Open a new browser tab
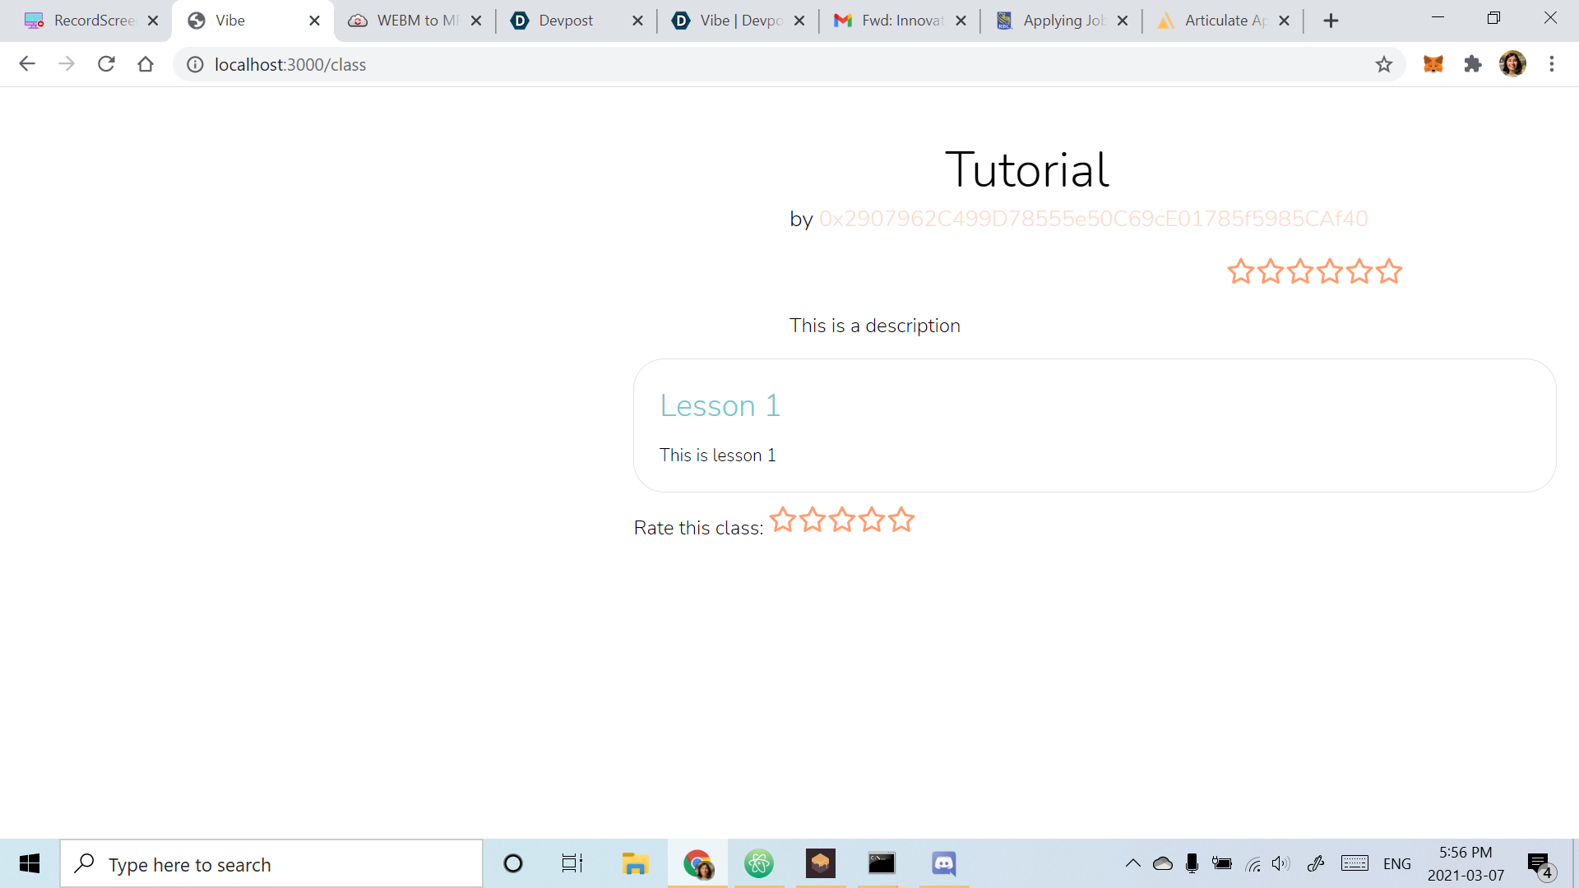The width and height of the screenshot is (1579, 888). click(x=1331, y=21)
